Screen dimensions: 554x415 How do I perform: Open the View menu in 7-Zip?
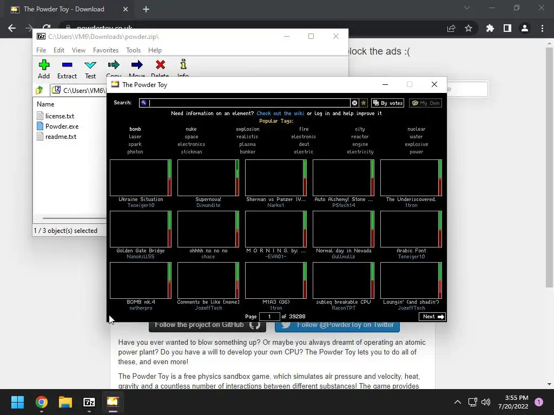(78, 50)
